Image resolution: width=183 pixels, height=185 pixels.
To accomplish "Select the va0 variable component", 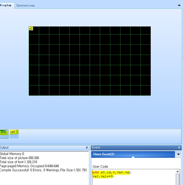I will point(14,134).
